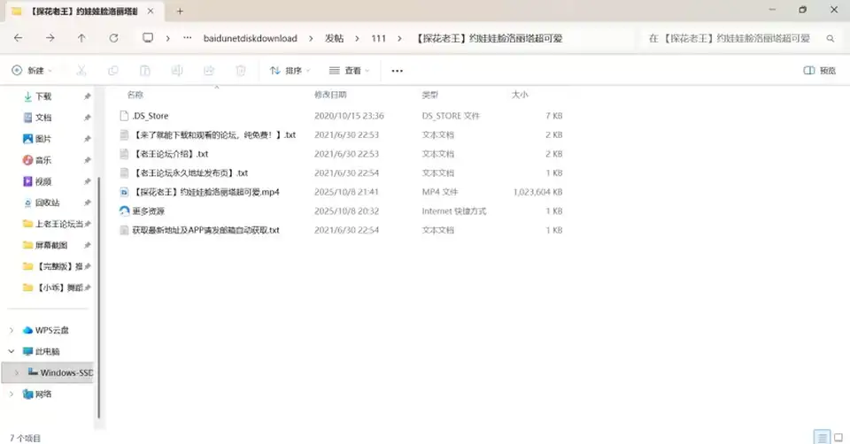Click the search magnifier icon
This screenshot has height=444, width=850.
tap(830, 38)
